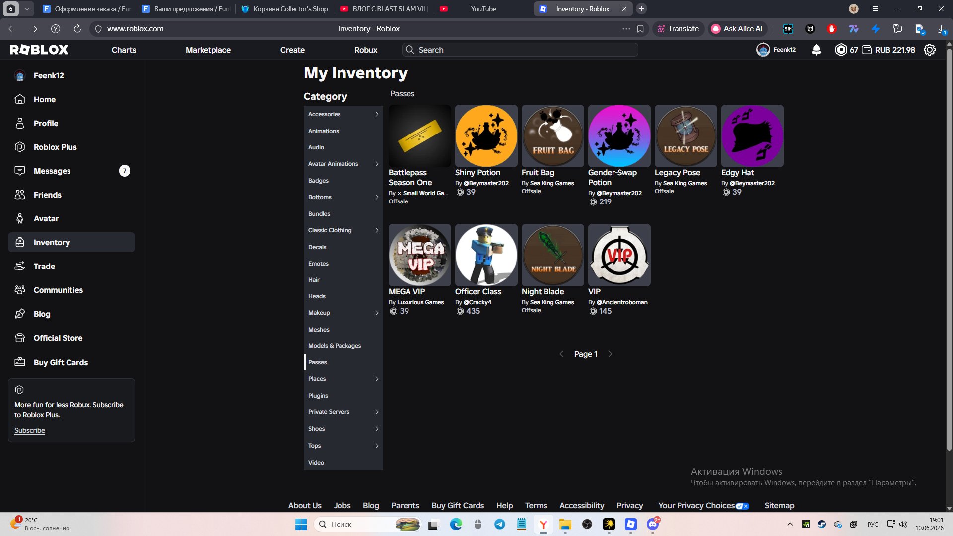Open the Fruit Bag pass thumbnail

[553, 136]
